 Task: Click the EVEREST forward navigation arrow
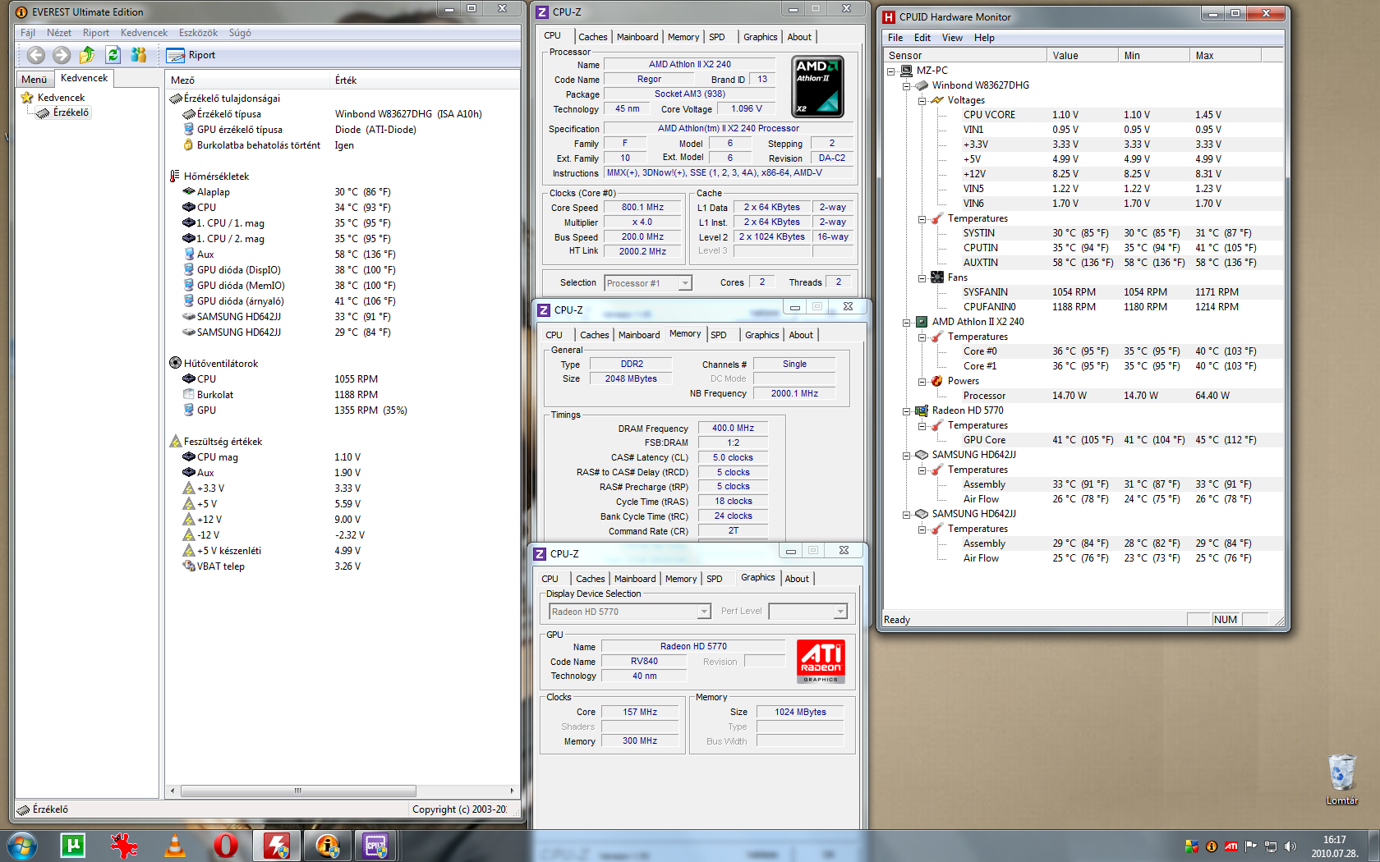point(62,55)
